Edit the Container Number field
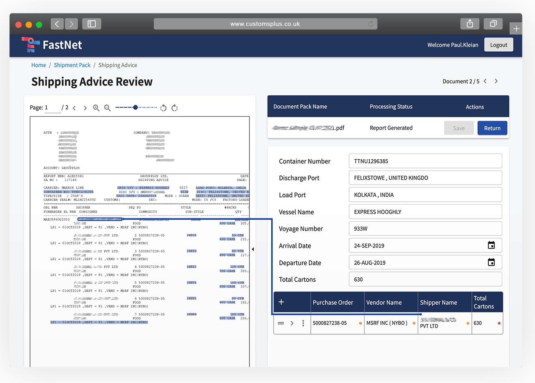The height and width of the screenshot is (383, 535). point(425,161)
